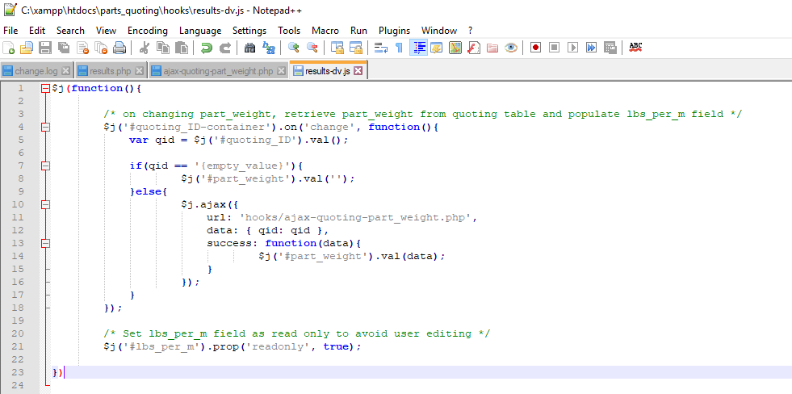Close current document using the Close icon
The height and width of the screenshot is (394, 792).
coord(82,48)
